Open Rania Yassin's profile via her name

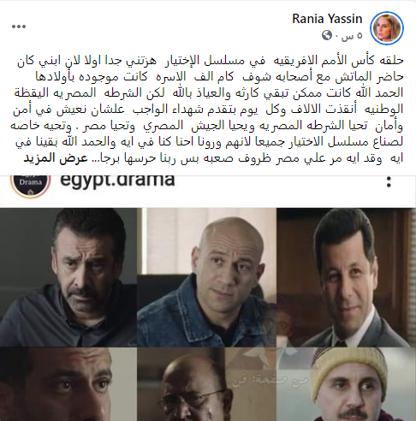point(327,19)
